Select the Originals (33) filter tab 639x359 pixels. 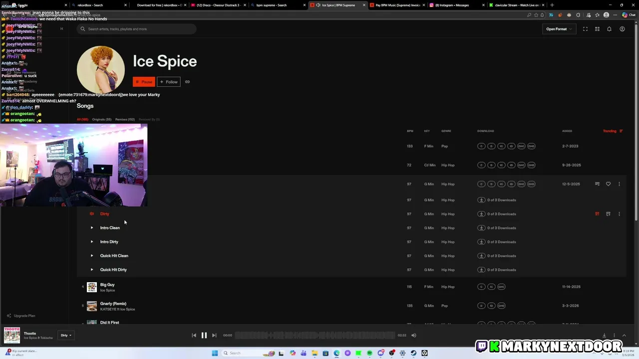point(101,120)
